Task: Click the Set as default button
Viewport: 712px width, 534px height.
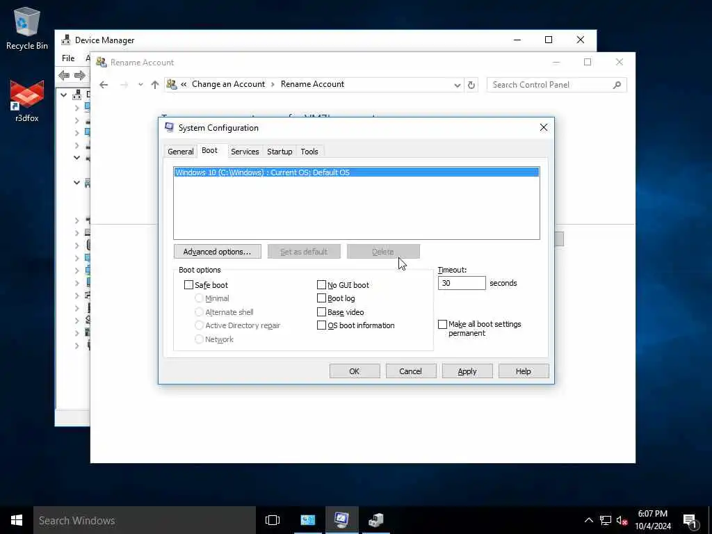Action: pyautogui.click(x=304, y=252)
